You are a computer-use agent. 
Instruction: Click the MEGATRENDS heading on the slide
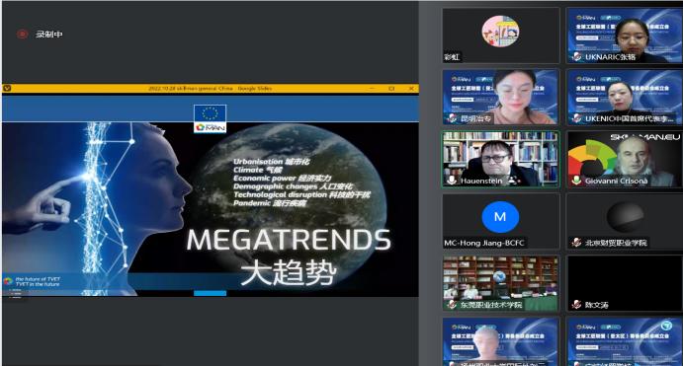289,240
